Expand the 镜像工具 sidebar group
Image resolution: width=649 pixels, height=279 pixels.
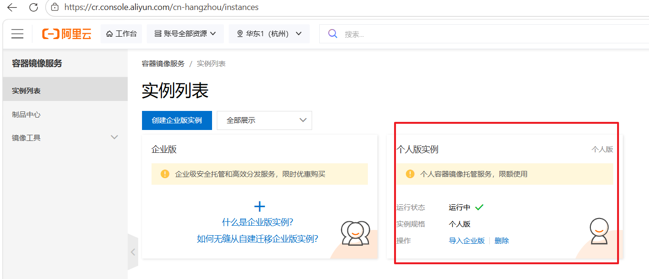65,138
